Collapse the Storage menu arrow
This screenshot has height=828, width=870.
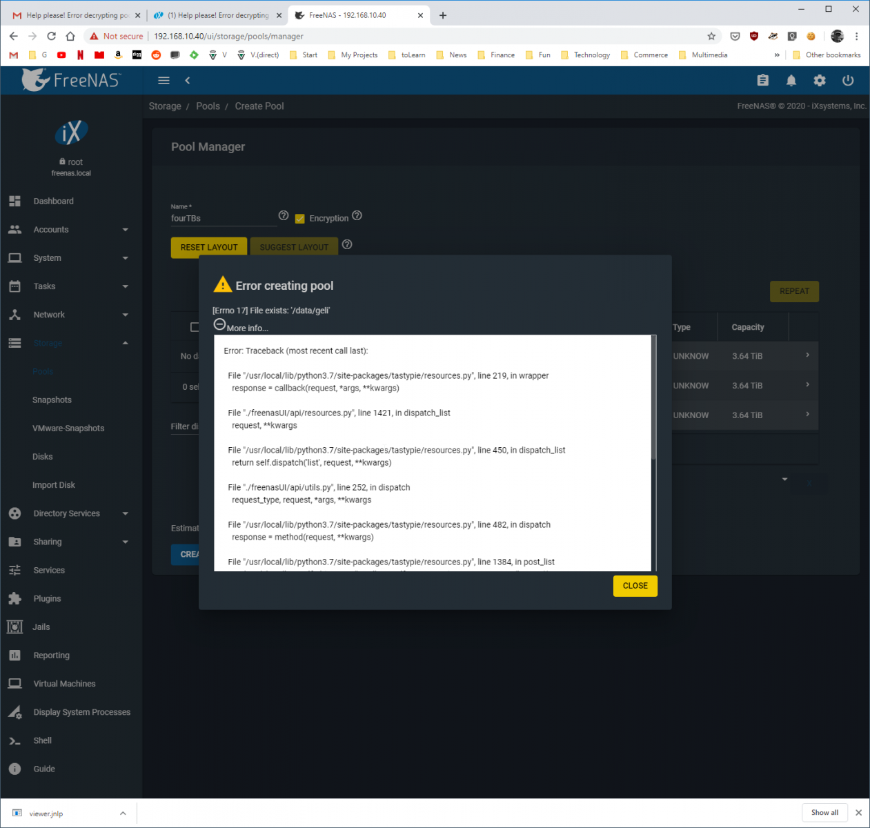pyautogui.click(x=126, y=343)
